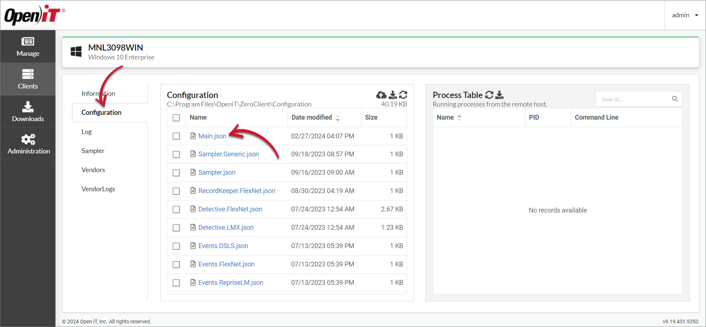706x327 pixels.
Task: Open the Events.RepriseLM.json link
Action: (231, 283)
